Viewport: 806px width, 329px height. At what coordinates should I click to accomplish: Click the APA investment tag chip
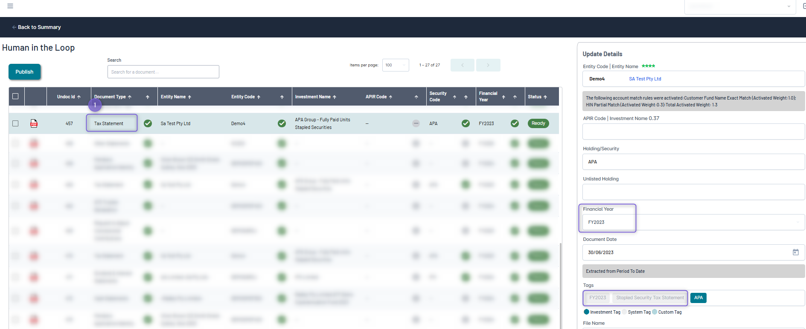click(x=698, y=298)
